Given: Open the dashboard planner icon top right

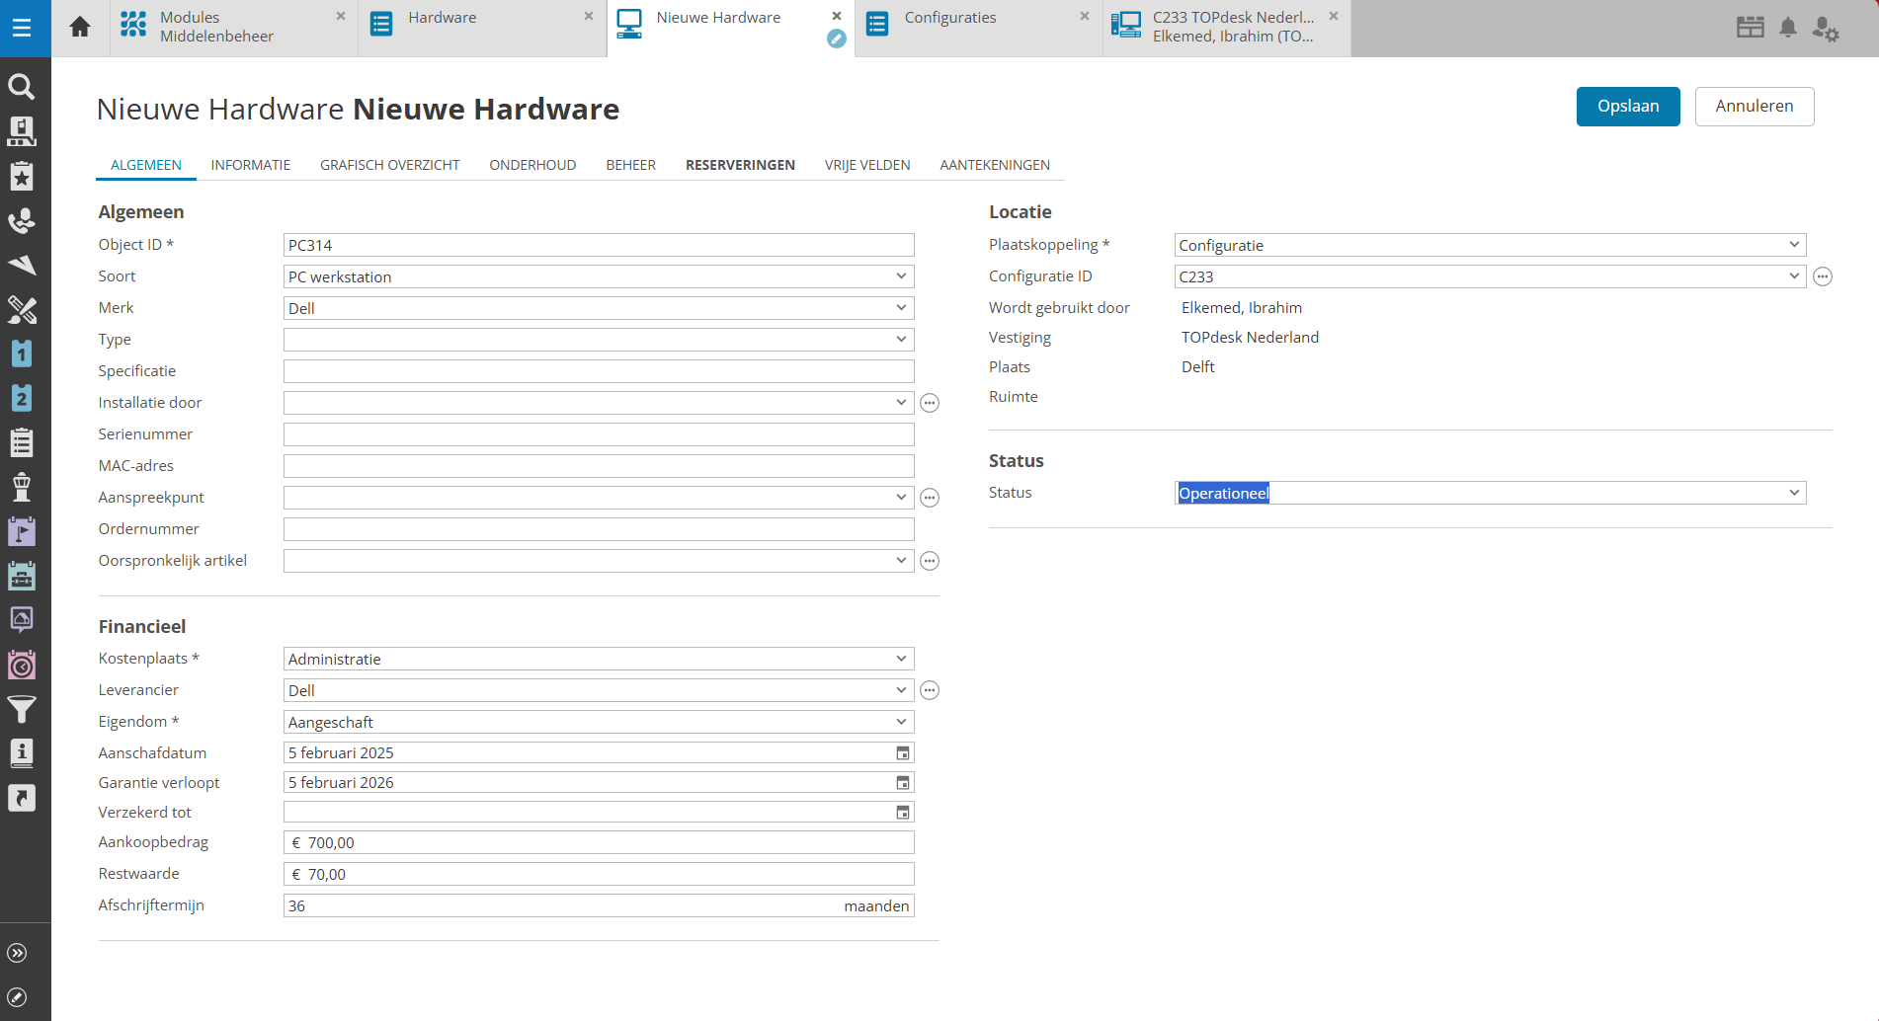Looking at the screenshot, I should [1750, 28].
